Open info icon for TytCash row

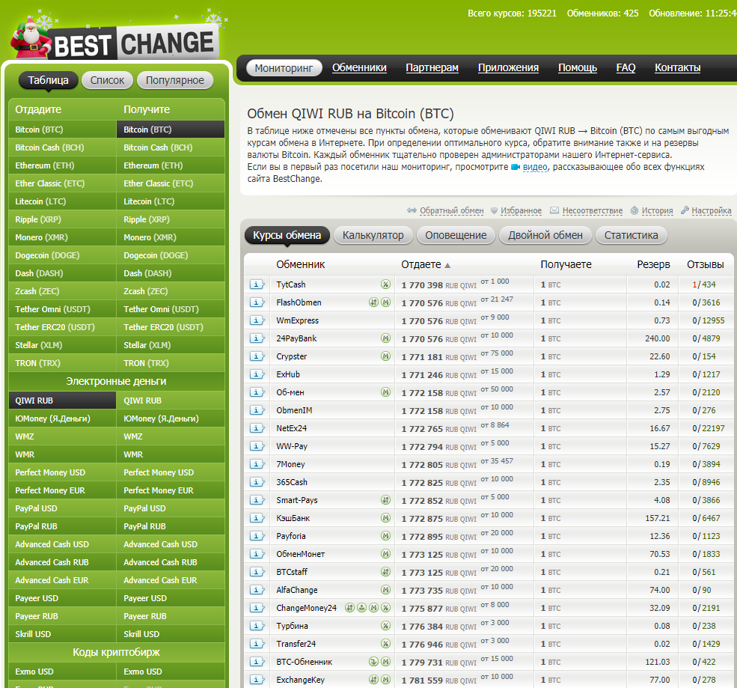(x=257, y=284)
